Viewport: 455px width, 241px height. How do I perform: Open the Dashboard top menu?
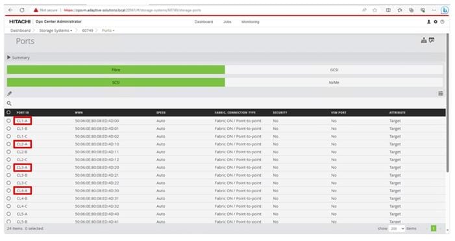204,22
